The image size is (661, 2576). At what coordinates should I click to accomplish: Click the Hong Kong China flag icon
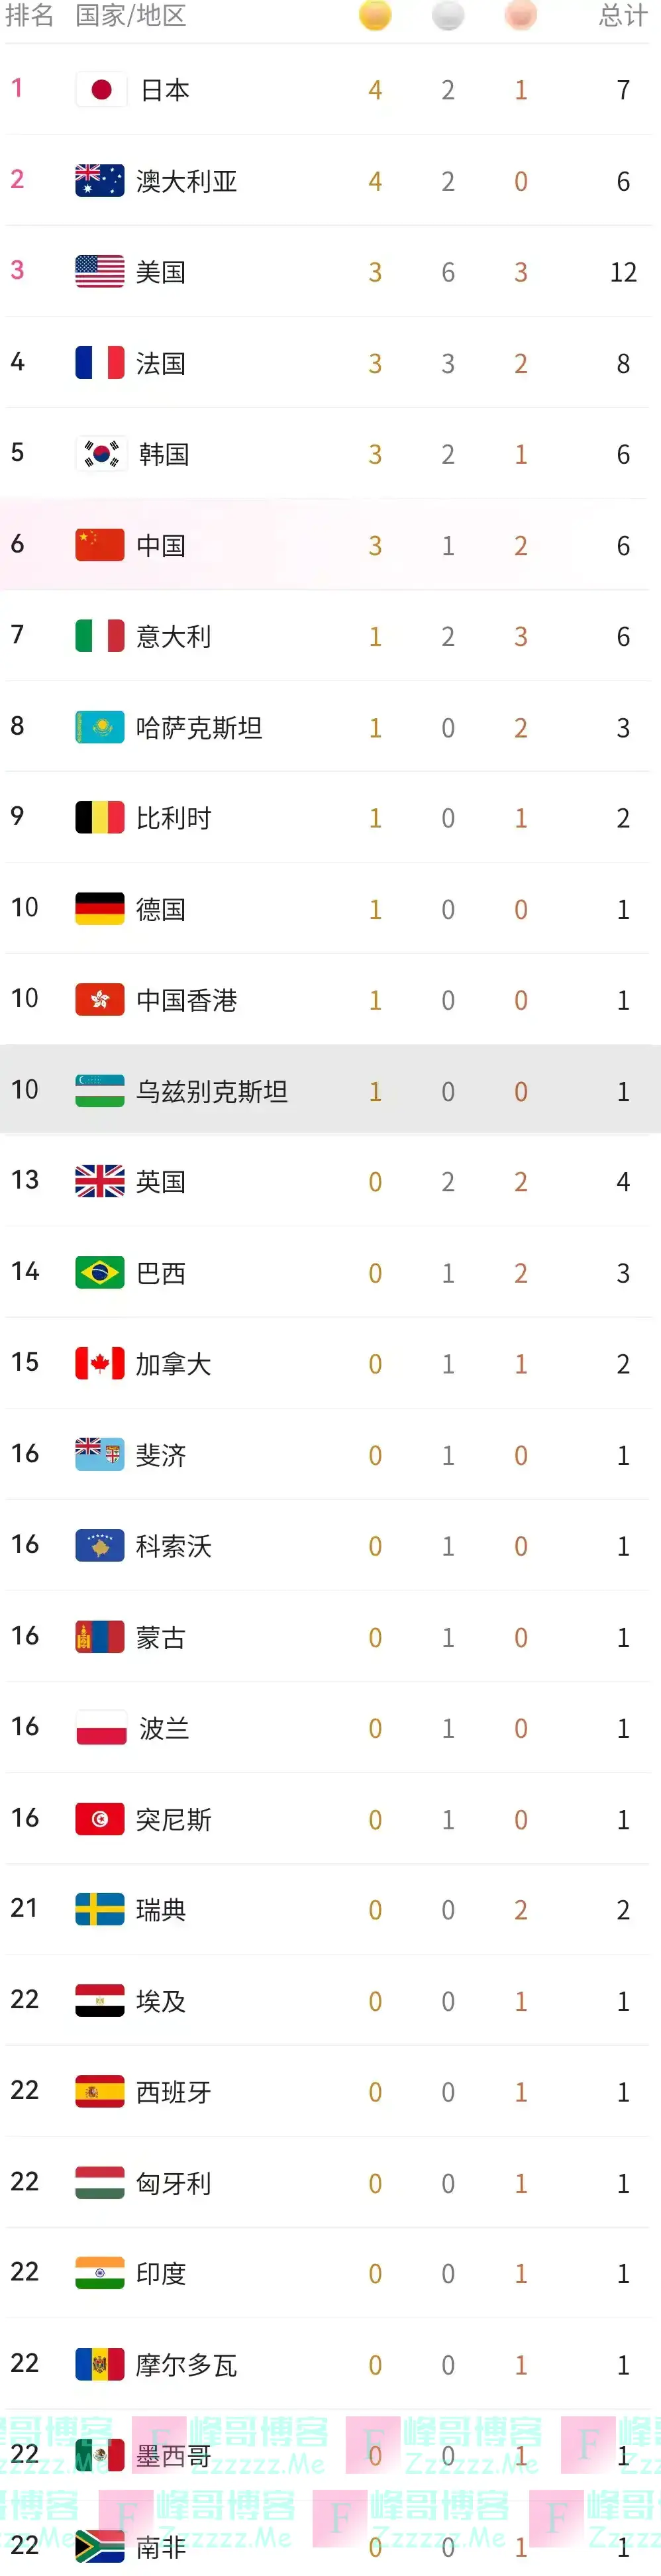pyautogui.click(x=100, y=998)
